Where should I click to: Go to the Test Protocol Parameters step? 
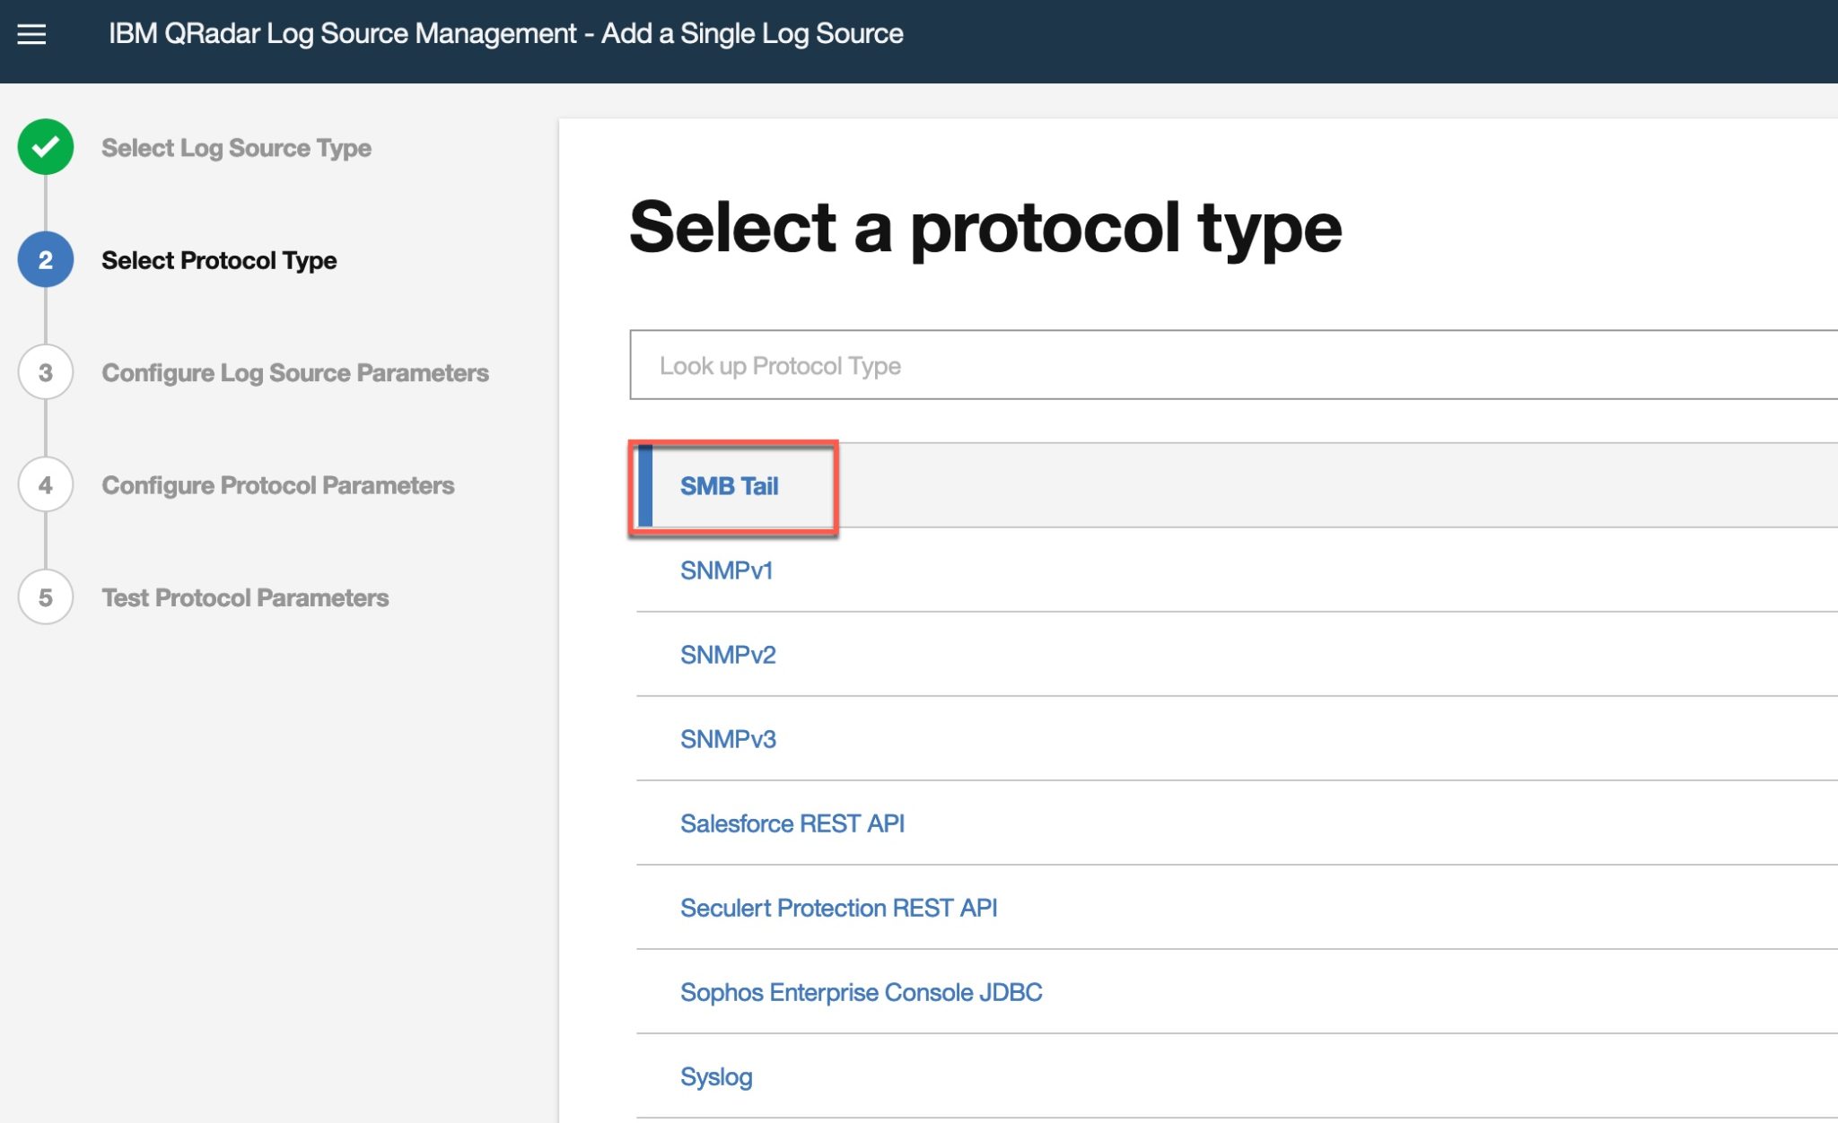(x=245, y=597)
